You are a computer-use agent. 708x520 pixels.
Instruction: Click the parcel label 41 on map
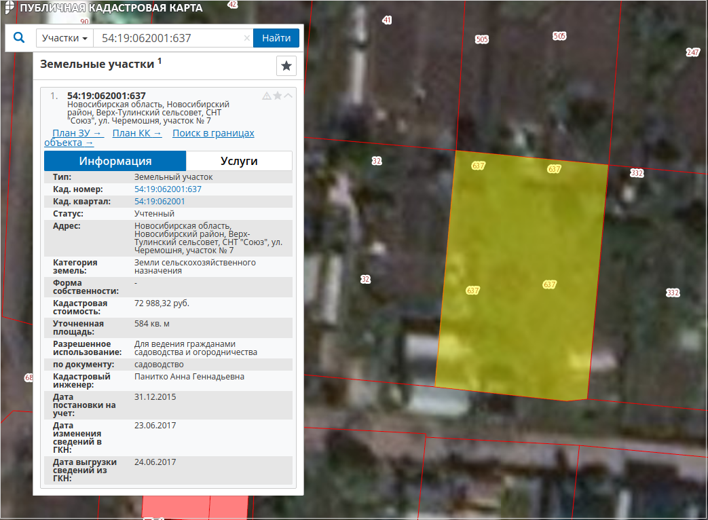(x=387, y=20)
